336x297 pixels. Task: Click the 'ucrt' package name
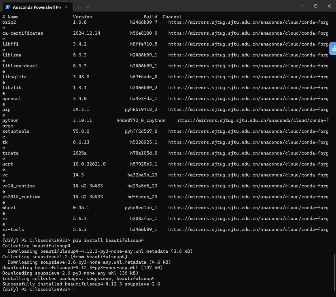[x=8, y=164]
